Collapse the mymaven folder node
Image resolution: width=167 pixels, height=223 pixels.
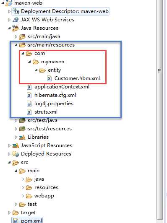point(29,62)
